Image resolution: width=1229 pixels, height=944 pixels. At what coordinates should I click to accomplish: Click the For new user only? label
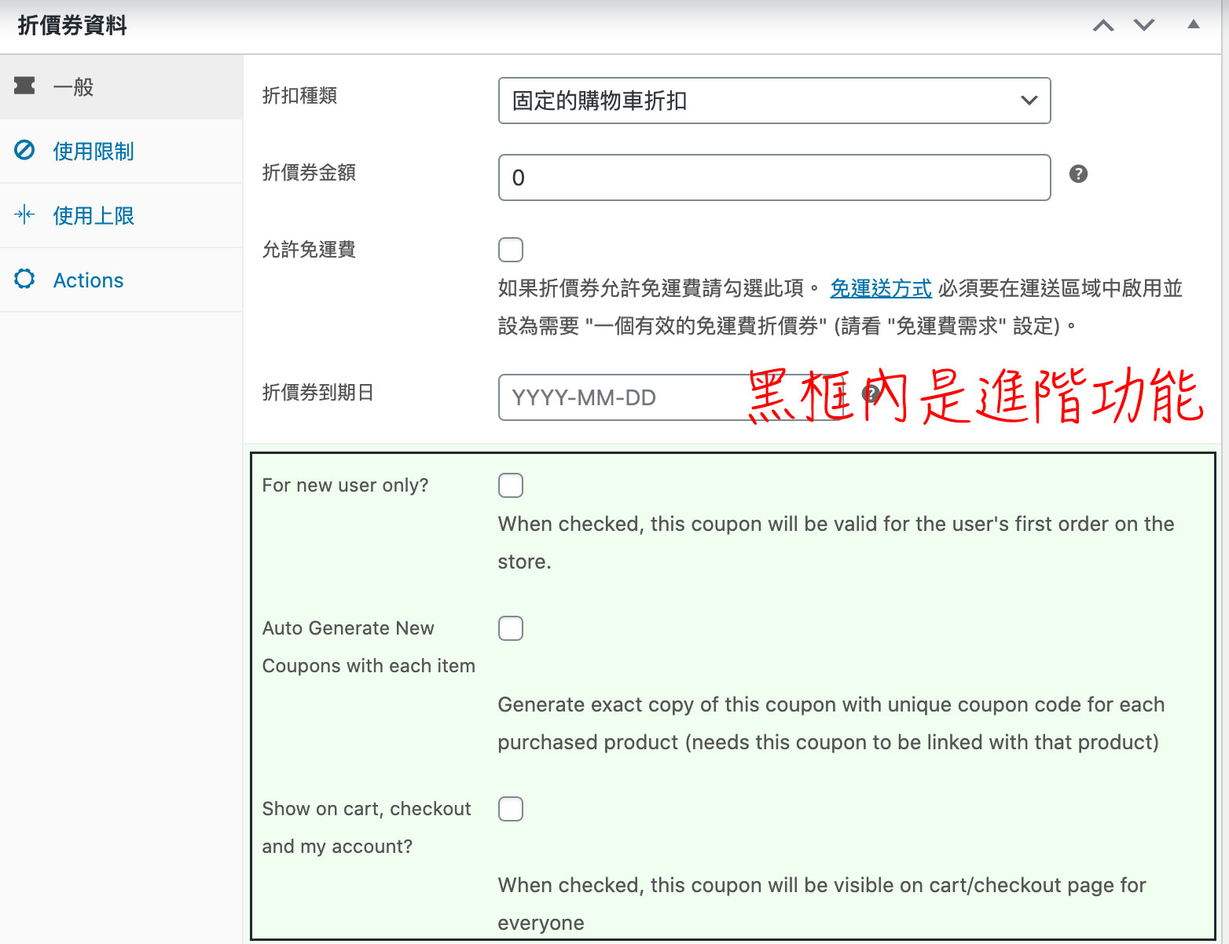345,485
